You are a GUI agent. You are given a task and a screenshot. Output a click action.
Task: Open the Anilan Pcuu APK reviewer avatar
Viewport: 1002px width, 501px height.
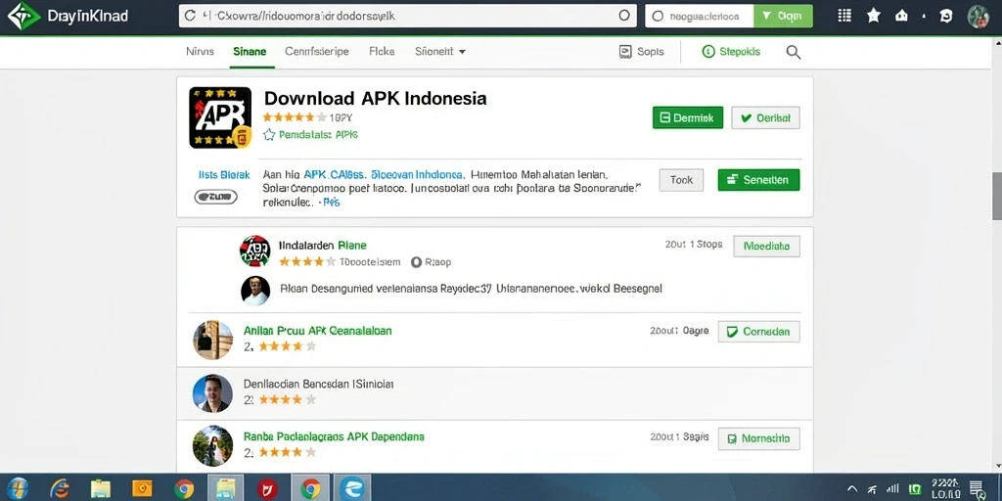pos(212,340)
